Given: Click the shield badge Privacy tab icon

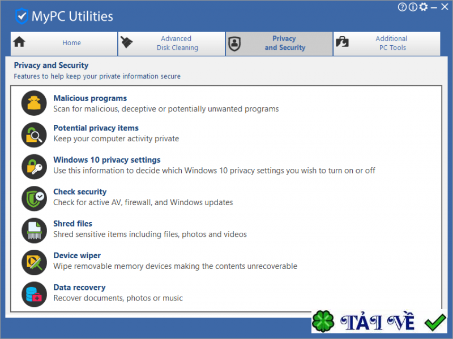Looking at the screenshot, I should click(234, 44).
